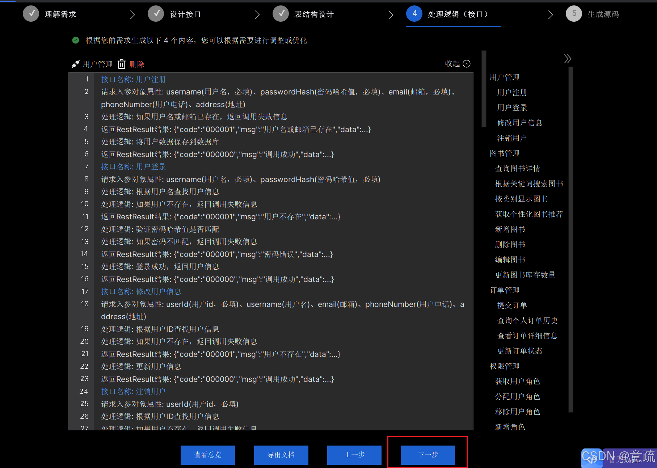Click the step 5 生成源码 circle icon
Viewport: 657px width, 468px height.
[574, 14]
